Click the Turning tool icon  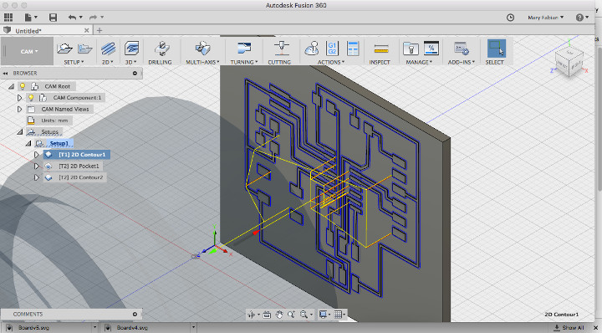pos(244,49)
